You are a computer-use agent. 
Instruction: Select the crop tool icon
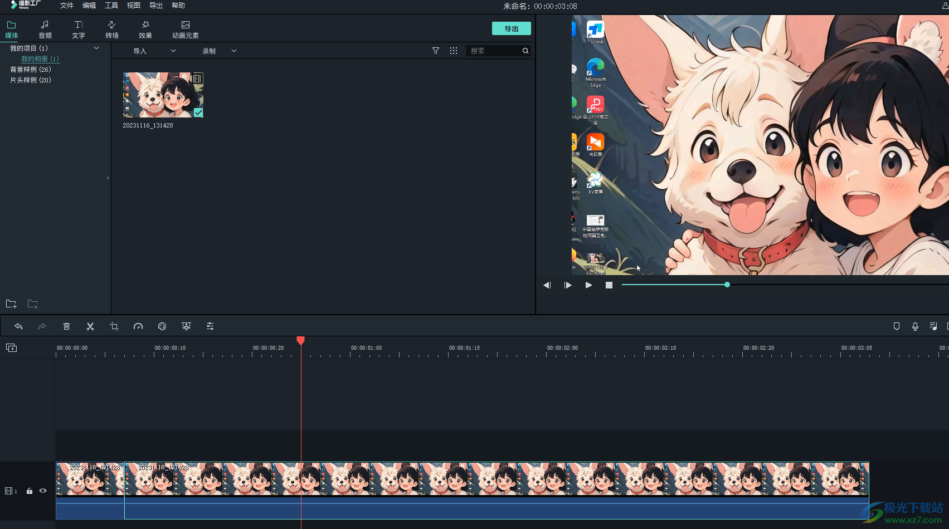[114, 326]
